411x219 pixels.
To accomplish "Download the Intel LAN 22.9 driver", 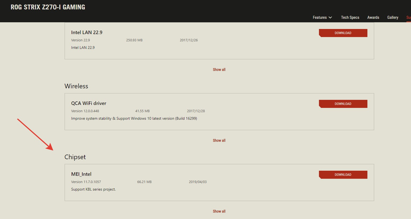I will pyautogui.click(x=343, y=33).
